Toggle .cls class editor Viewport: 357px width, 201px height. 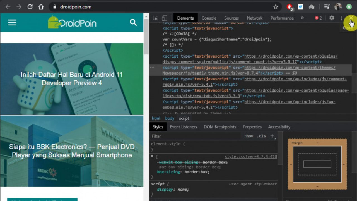[261, 136]
